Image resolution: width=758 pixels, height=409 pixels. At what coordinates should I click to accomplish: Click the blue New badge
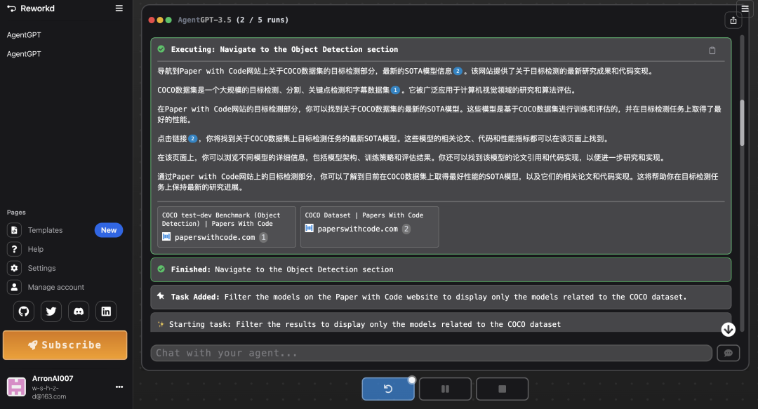(109, 230)
